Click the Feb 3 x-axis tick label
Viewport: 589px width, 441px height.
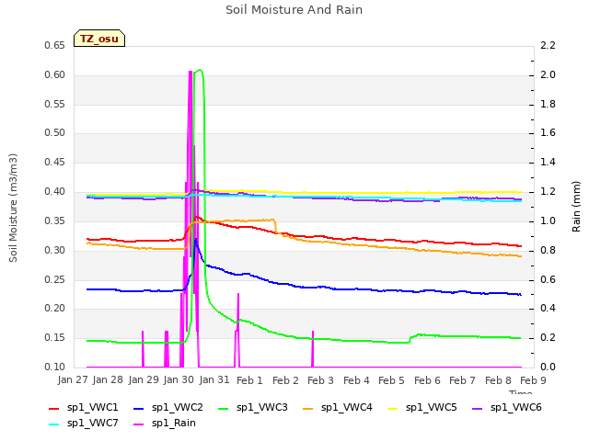tap(320, 380)
